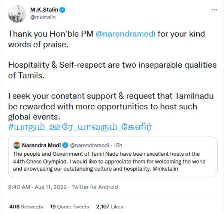The width and height of the screenshot is (224, 214).
Task: Click the tweet sentence about Hospitality & Self-respect
Action: (112, 69)
